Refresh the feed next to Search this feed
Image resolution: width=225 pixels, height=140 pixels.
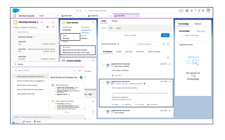tap(168, 44)
